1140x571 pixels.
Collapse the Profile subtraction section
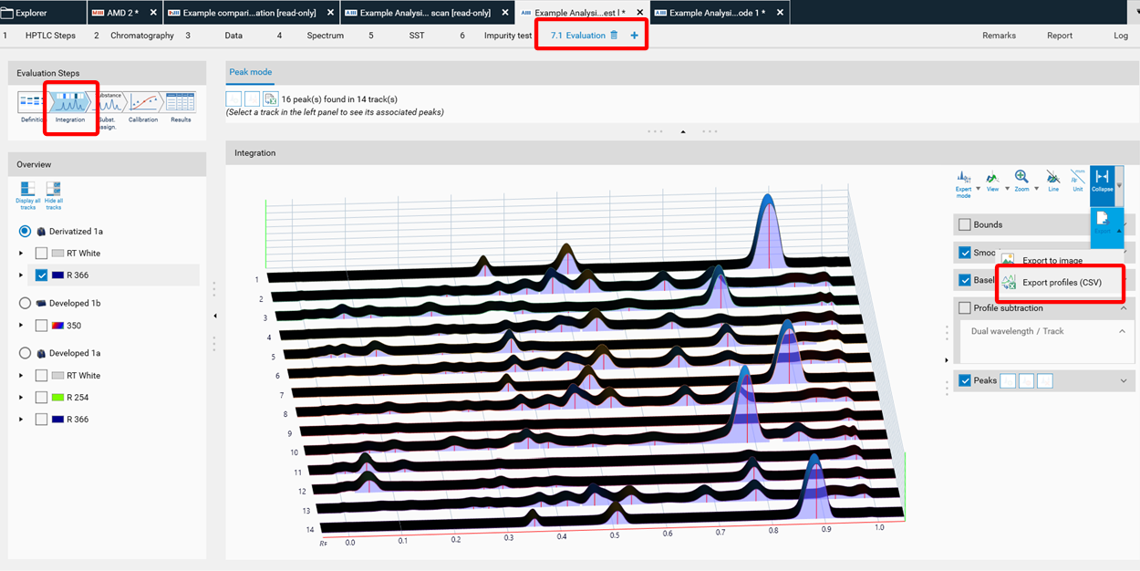[1122, 307]
